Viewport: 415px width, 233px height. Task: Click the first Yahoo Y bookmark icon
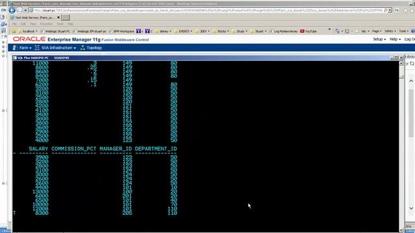pos(138,31)
